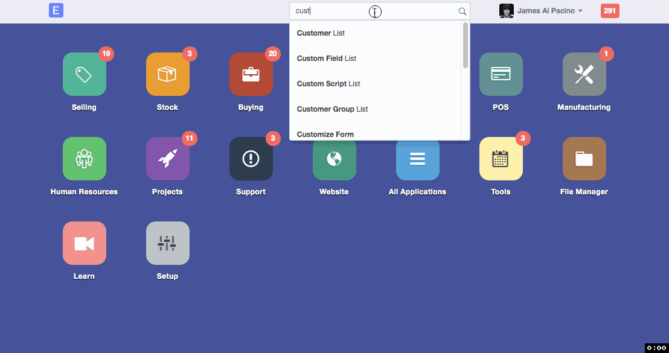Launch the Projects rocket icon
Viewport: 669px width, 353px height.
coord(168,159)
